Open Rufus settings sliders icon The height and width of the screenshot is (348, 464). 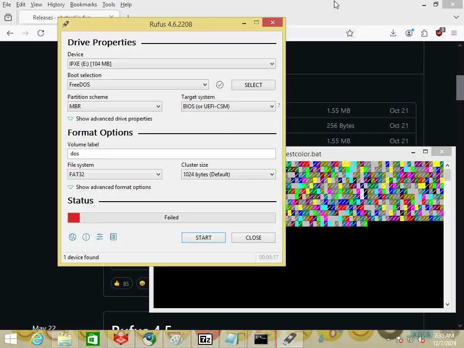tap(100, 237)
